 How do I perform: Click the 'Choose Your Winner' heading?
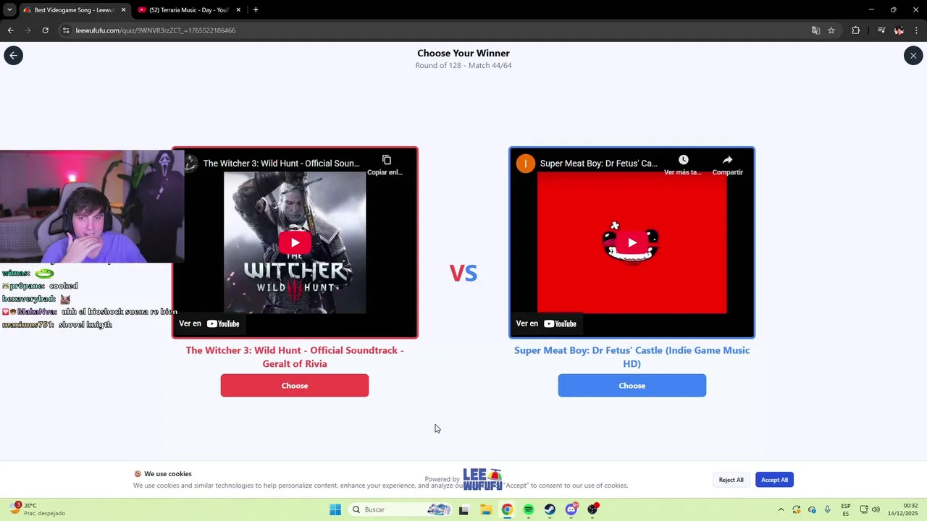coord(463,53)
